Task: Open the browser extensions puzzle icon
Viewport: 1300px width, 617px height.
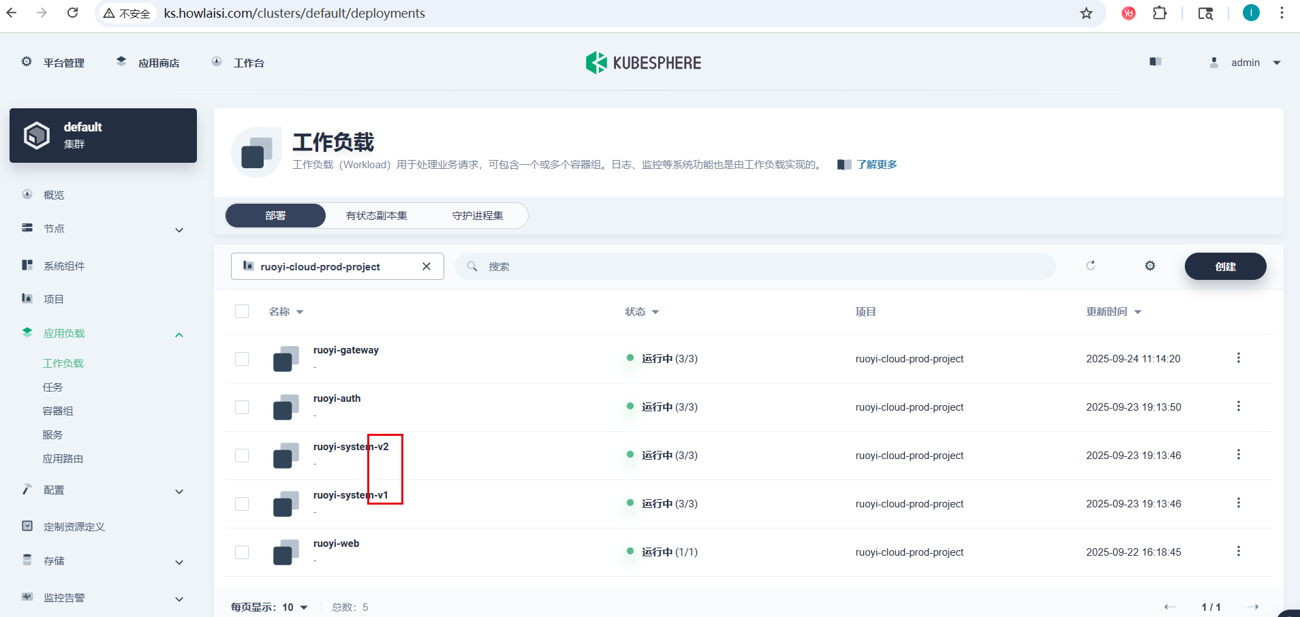Action: pos(1160,13)
